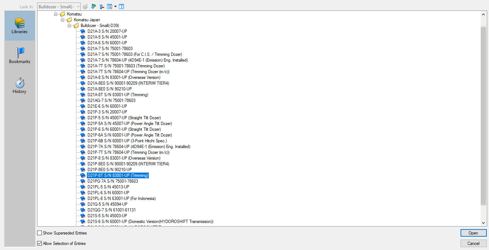
Task: Click the book icon of D21P-8T Trimming entry
Action: tap(83, 175)
